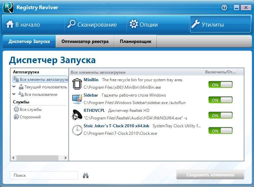Click user icon next to Текущий пользователь
Image resolution: width=254 pixels, height=187 pixels.
tap(21, 87)
